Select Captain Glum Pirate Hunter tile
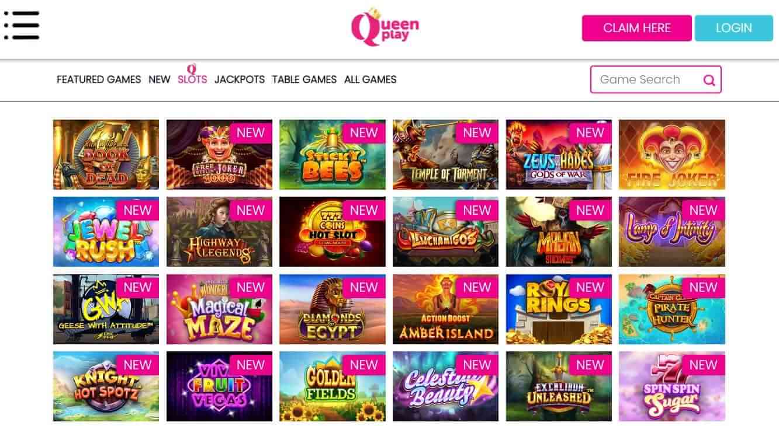 tap(671, 309)
